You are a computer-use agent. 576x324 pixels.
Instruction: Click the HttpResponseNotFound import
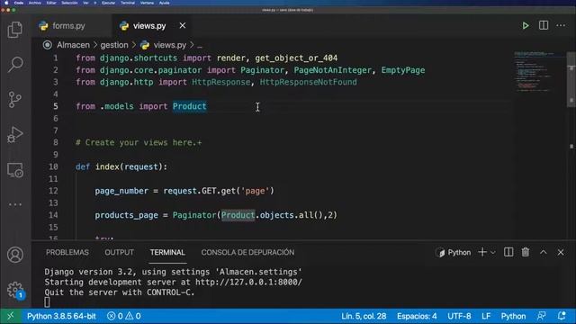click(x=308, y=82)
